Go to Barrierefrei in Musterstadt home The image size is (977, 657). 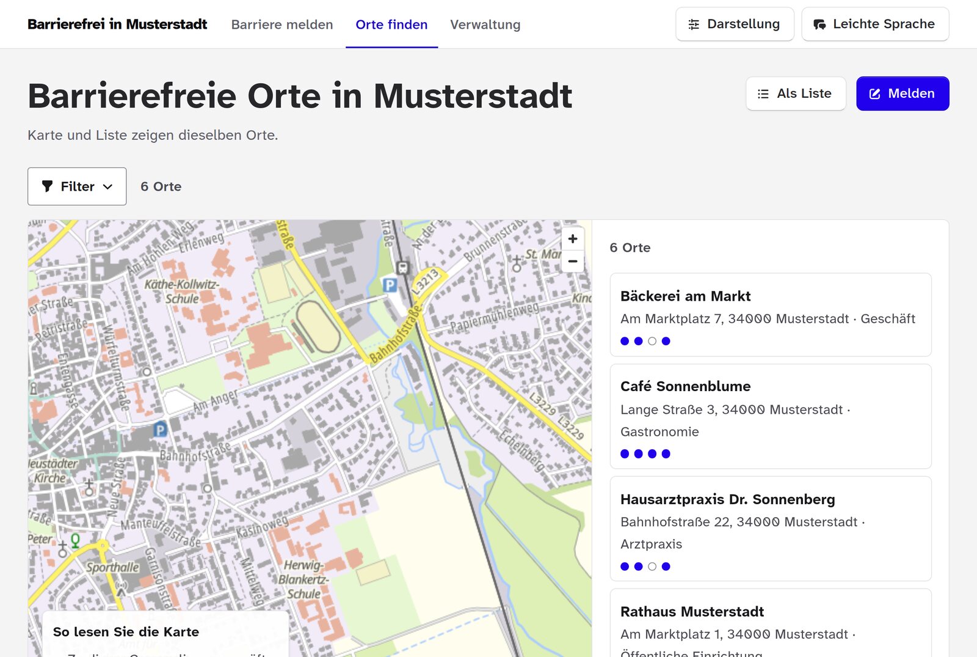pyautogui.click(x=117, y=24)
